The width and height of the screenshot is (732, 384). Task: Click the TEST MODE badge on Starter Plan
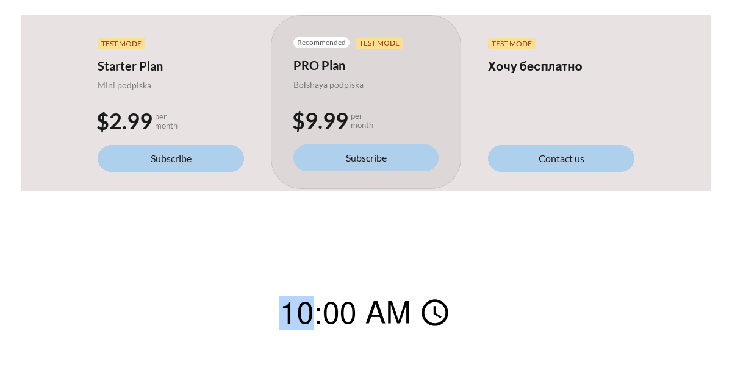click(x=121, y=44)
